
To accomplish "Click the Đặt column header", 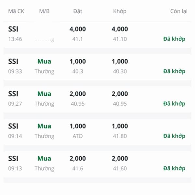I will click(78, 11).
